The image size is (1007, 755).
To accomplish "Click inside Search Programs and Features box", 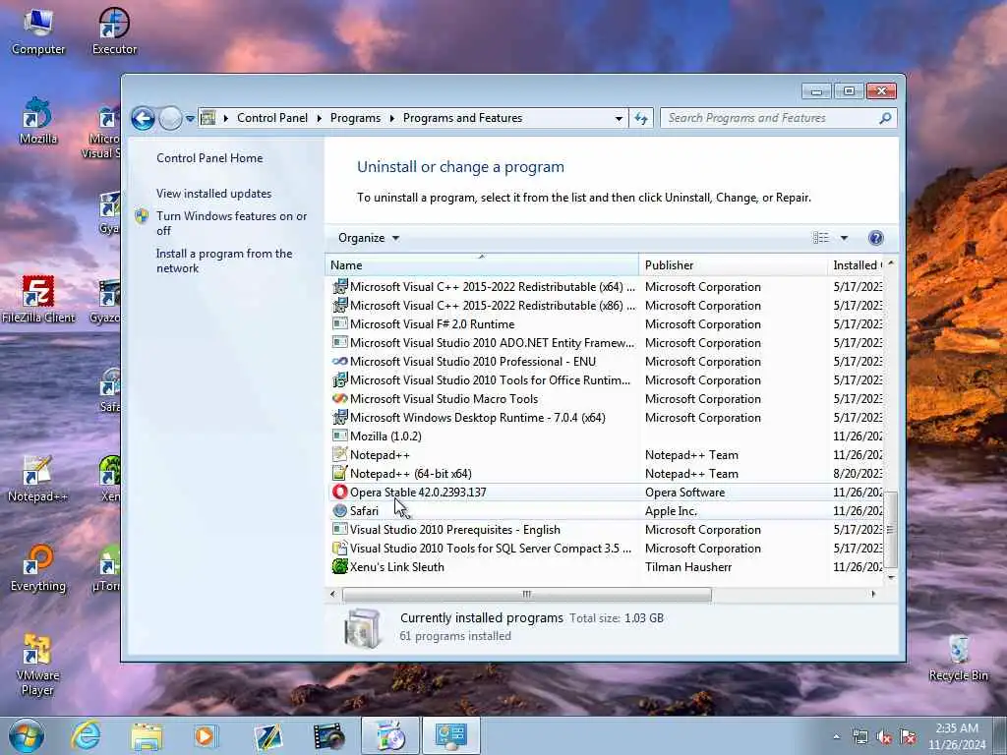I will point(769,118).
